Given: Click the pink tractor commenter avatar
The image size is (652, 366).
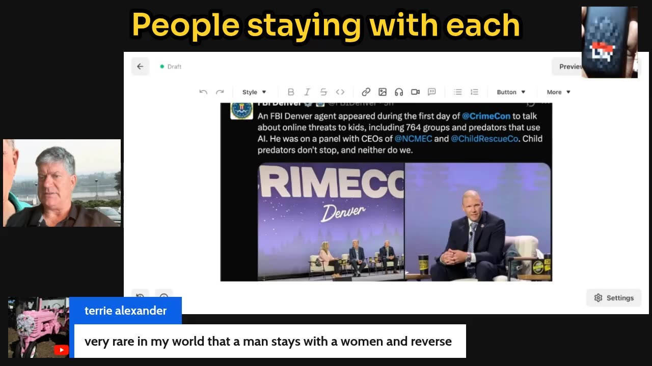Looking at the screenshot, I should (x=38, y=327).
